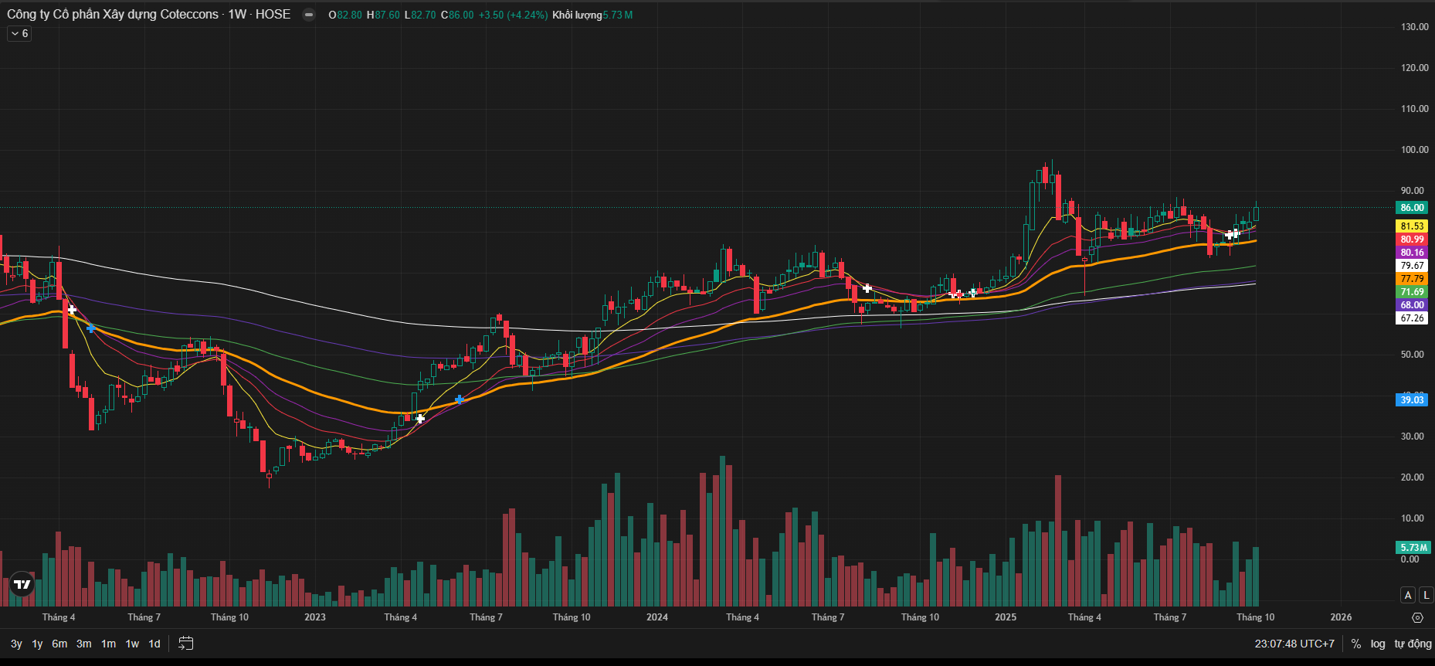Click purple moving average label 80.16
1435x666 pixels.
click(x=1413, y=253)
